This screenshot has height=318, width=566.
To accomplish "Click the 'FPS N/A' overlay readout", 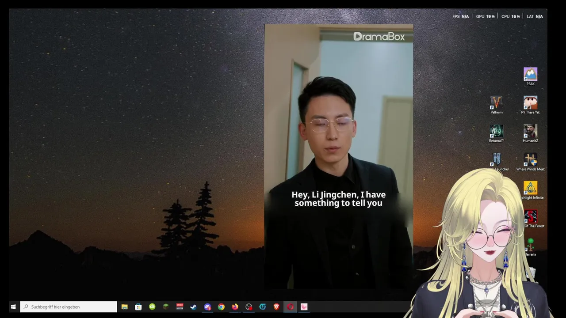I will coord(460,16).
